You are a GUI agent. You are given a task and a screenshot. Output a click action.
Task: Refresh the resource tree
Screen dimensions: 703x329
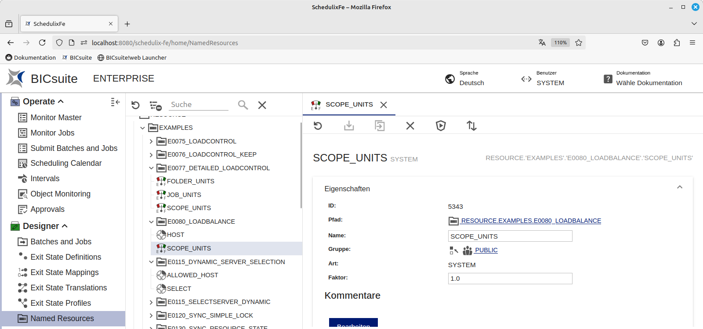(135, 105)
